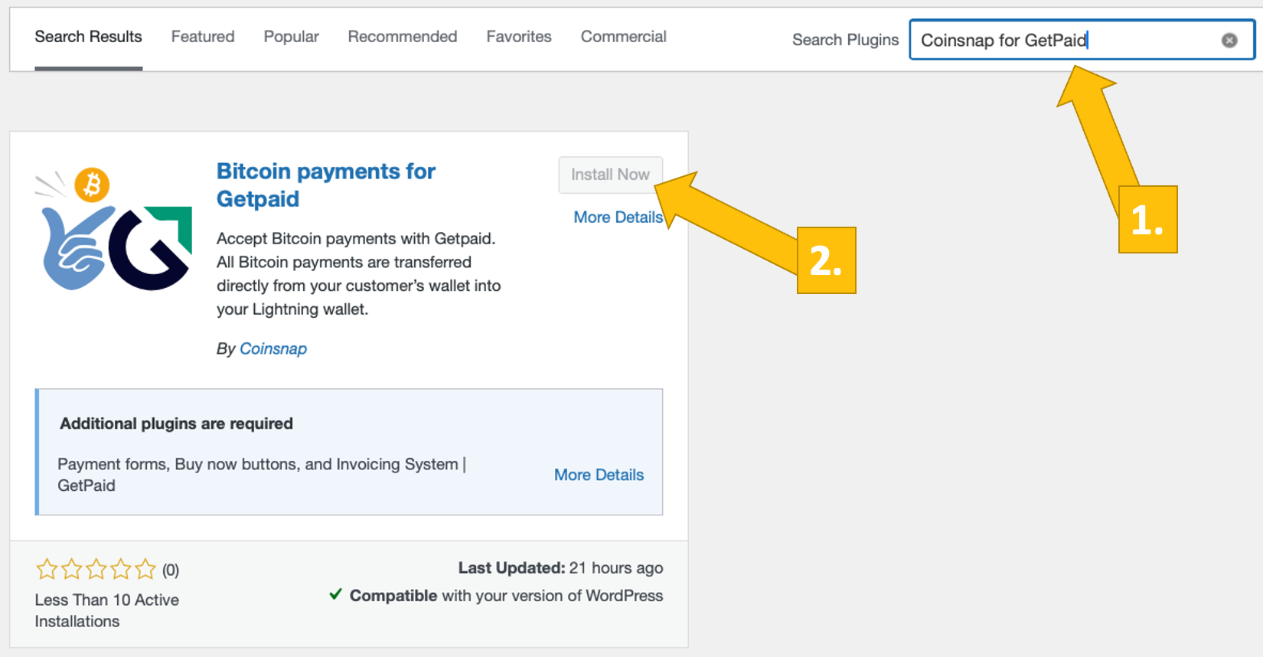Screen dimensions: 1263x657
Task: Click the GetPaid G-arrow logo
Action: (152, 247)
